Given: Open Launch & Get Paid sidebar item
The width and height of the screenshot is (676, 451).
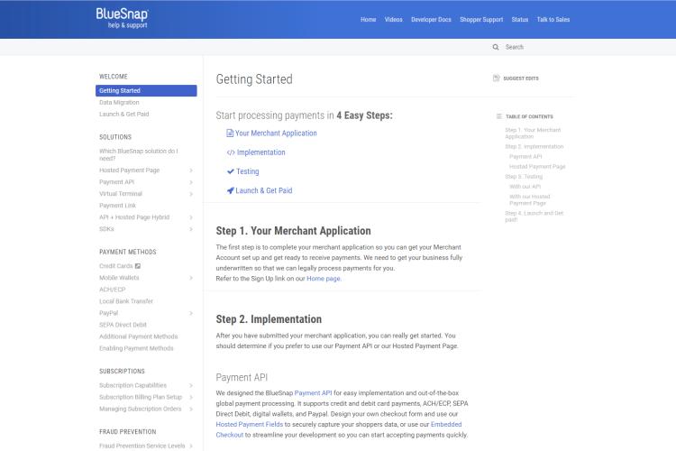Looking at the screenshot, I should pos(123,114).
